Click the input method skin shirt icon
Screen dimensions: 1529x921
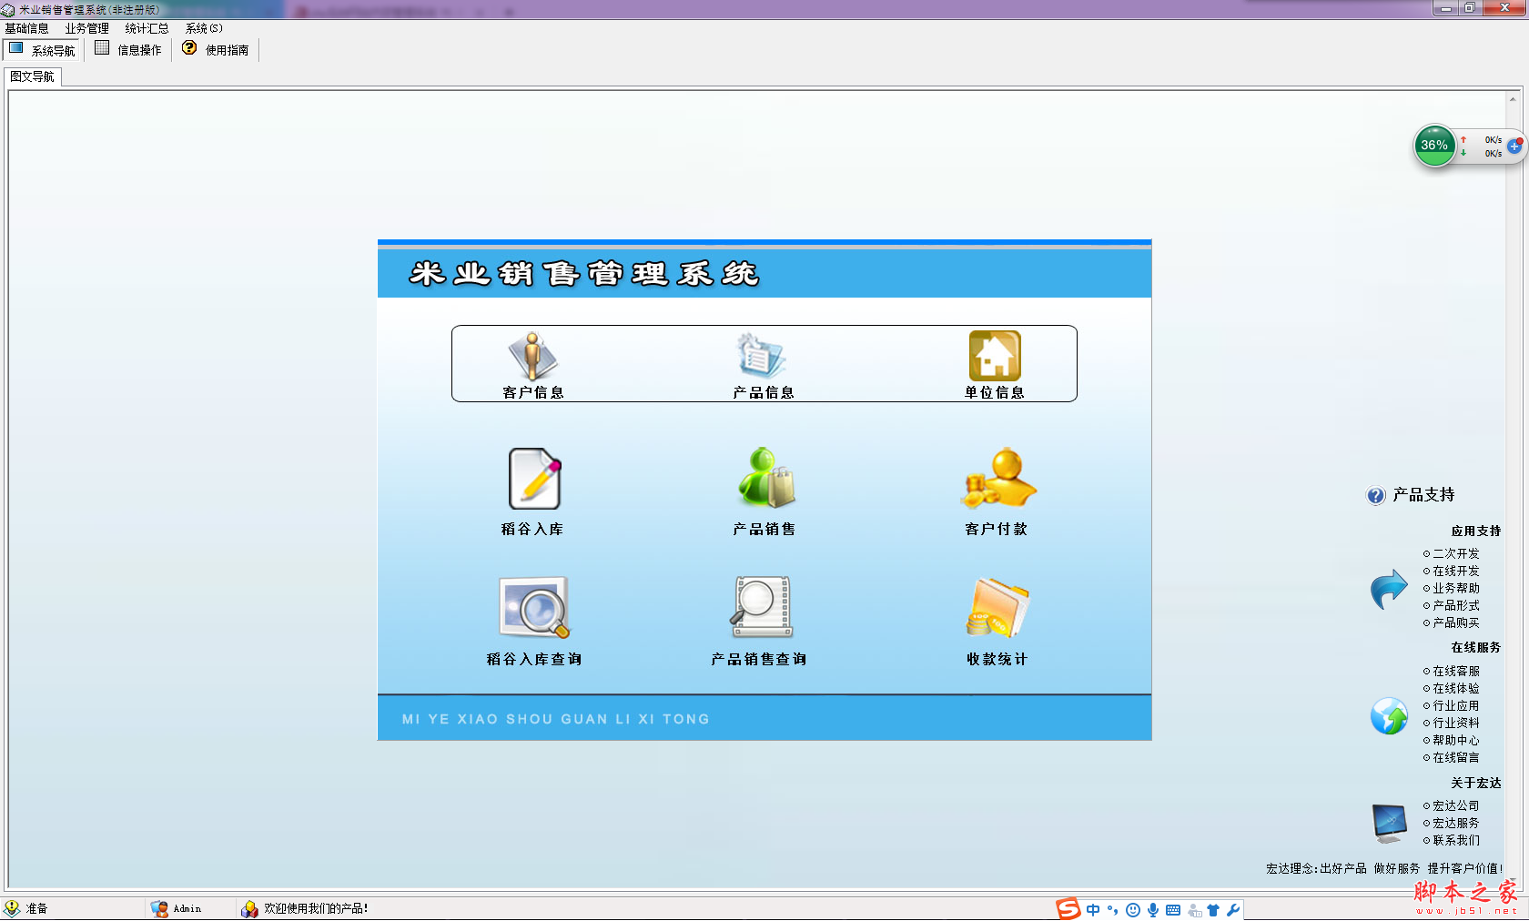tap(1213, 910)
